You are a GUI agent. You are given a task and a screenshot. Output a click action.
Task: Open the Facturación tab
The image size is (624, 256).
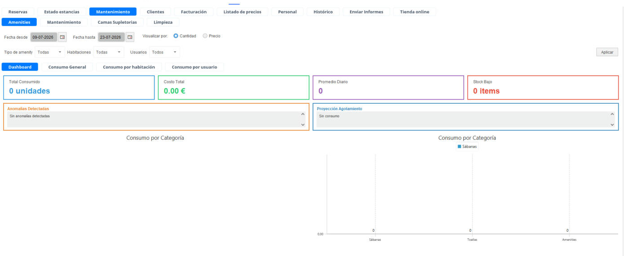click(x=194, y=12)
